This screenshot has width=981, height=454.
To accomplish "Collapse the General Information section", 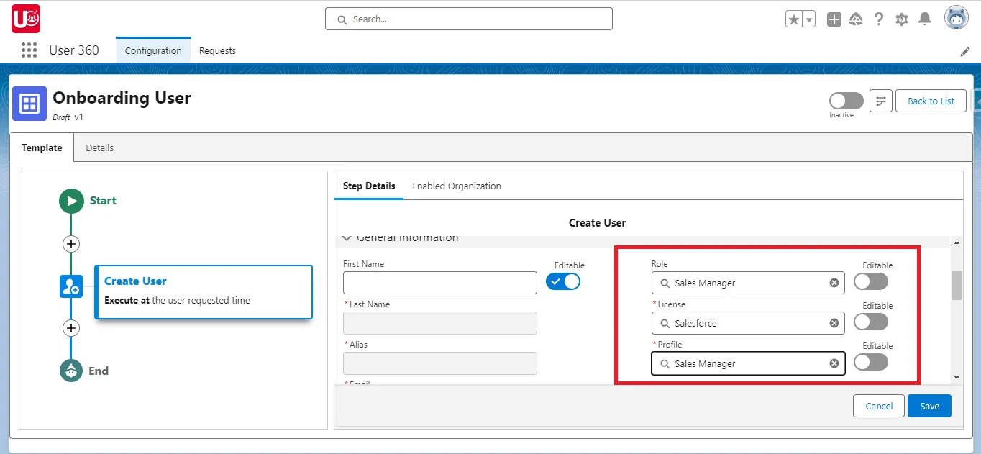I will point(347,237).
